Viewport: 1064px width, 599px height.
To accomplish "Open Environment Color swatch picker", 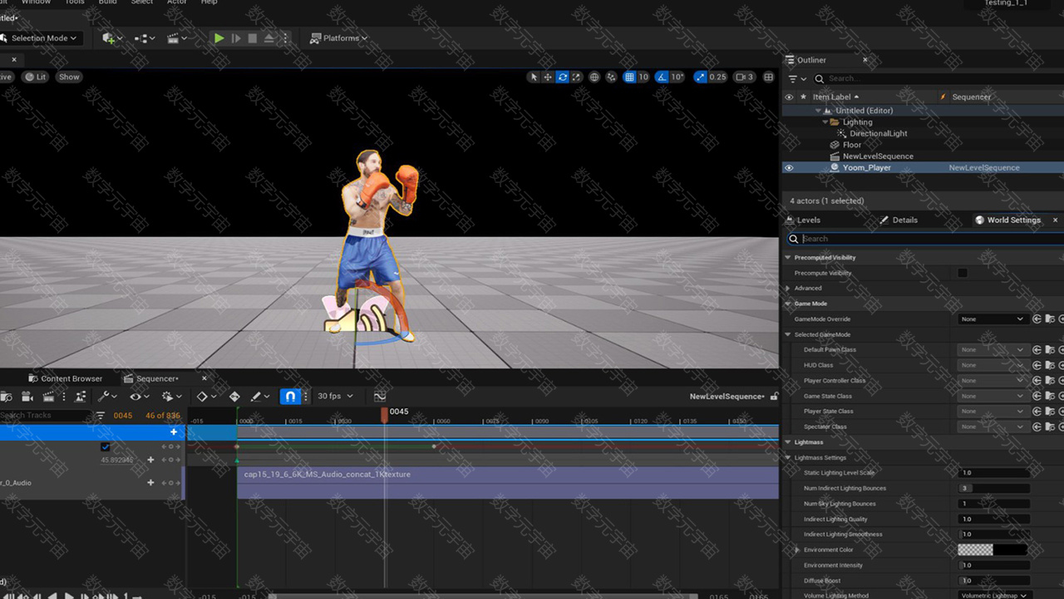I will 993,550.
